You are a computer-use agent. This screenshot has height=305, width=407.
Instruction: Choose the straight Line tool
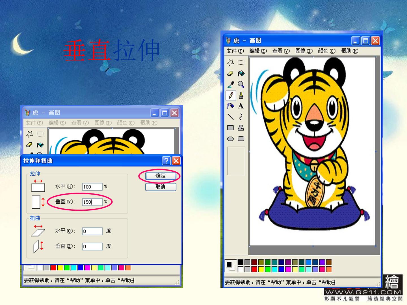[x=231, y=117]
